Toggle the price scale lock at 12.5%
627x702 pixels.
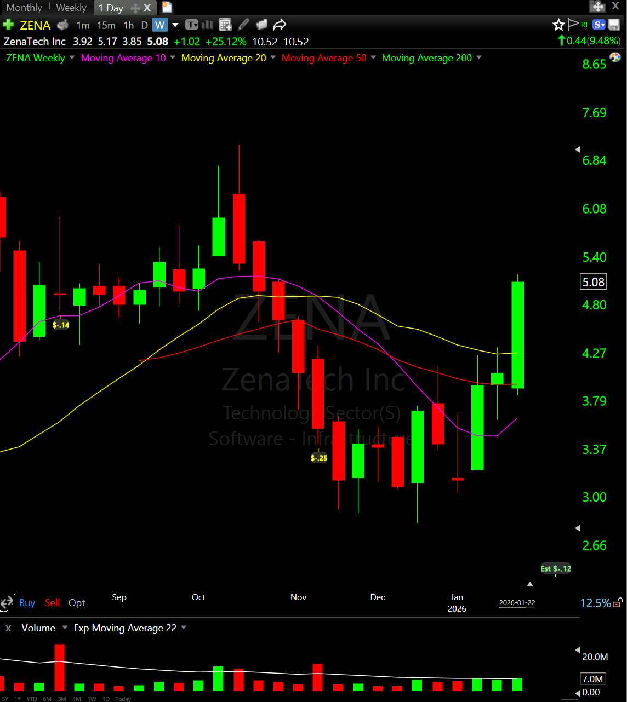[x=618, y=603]
